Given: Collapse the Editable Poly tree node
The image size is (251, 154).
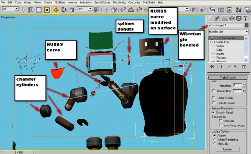Looking at the screenshot, I should click(x=211, y=42).
